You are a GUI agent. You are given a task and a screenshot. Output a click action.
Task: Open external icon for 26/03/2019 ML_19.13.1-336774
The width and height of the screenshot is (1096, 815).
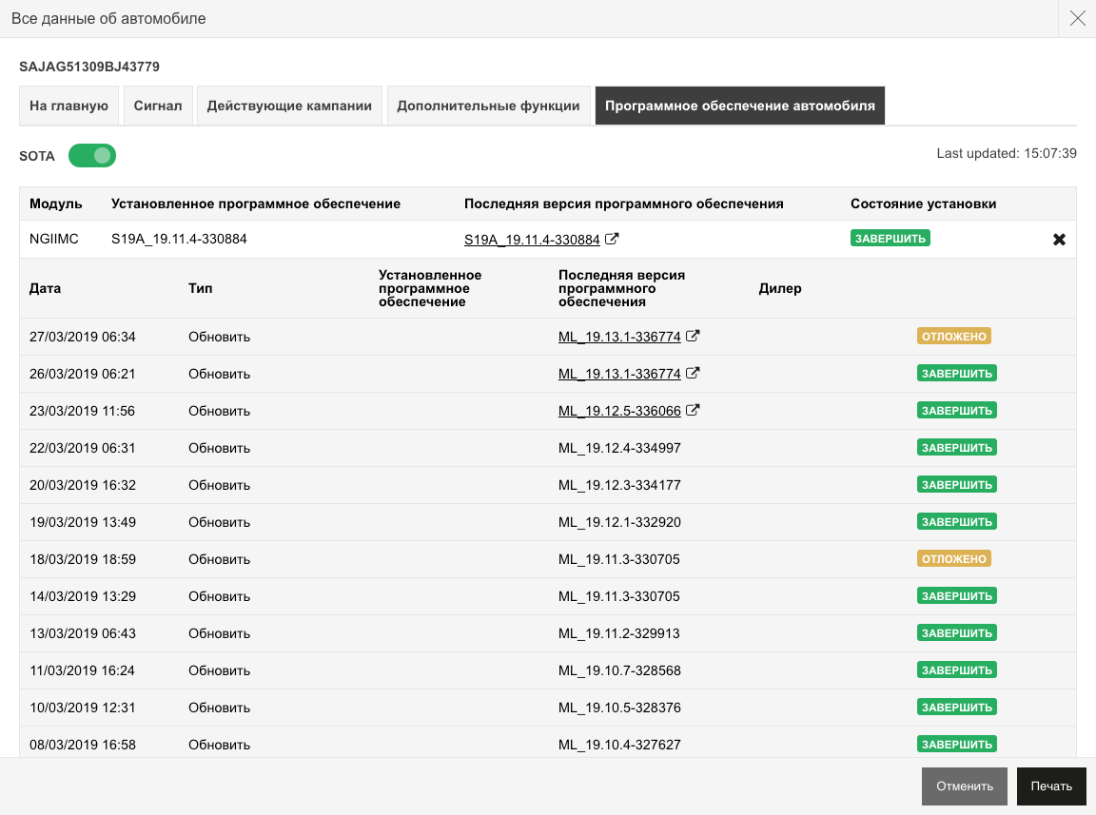point(692,373)
